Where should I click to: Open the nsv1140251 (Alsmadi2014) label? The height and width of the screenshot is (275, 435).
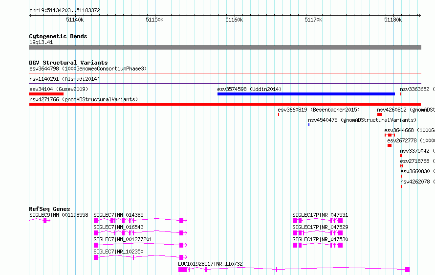click(x=65, y=79)
